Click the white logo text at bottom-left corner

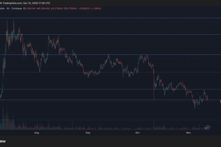[x=4, y=141]
